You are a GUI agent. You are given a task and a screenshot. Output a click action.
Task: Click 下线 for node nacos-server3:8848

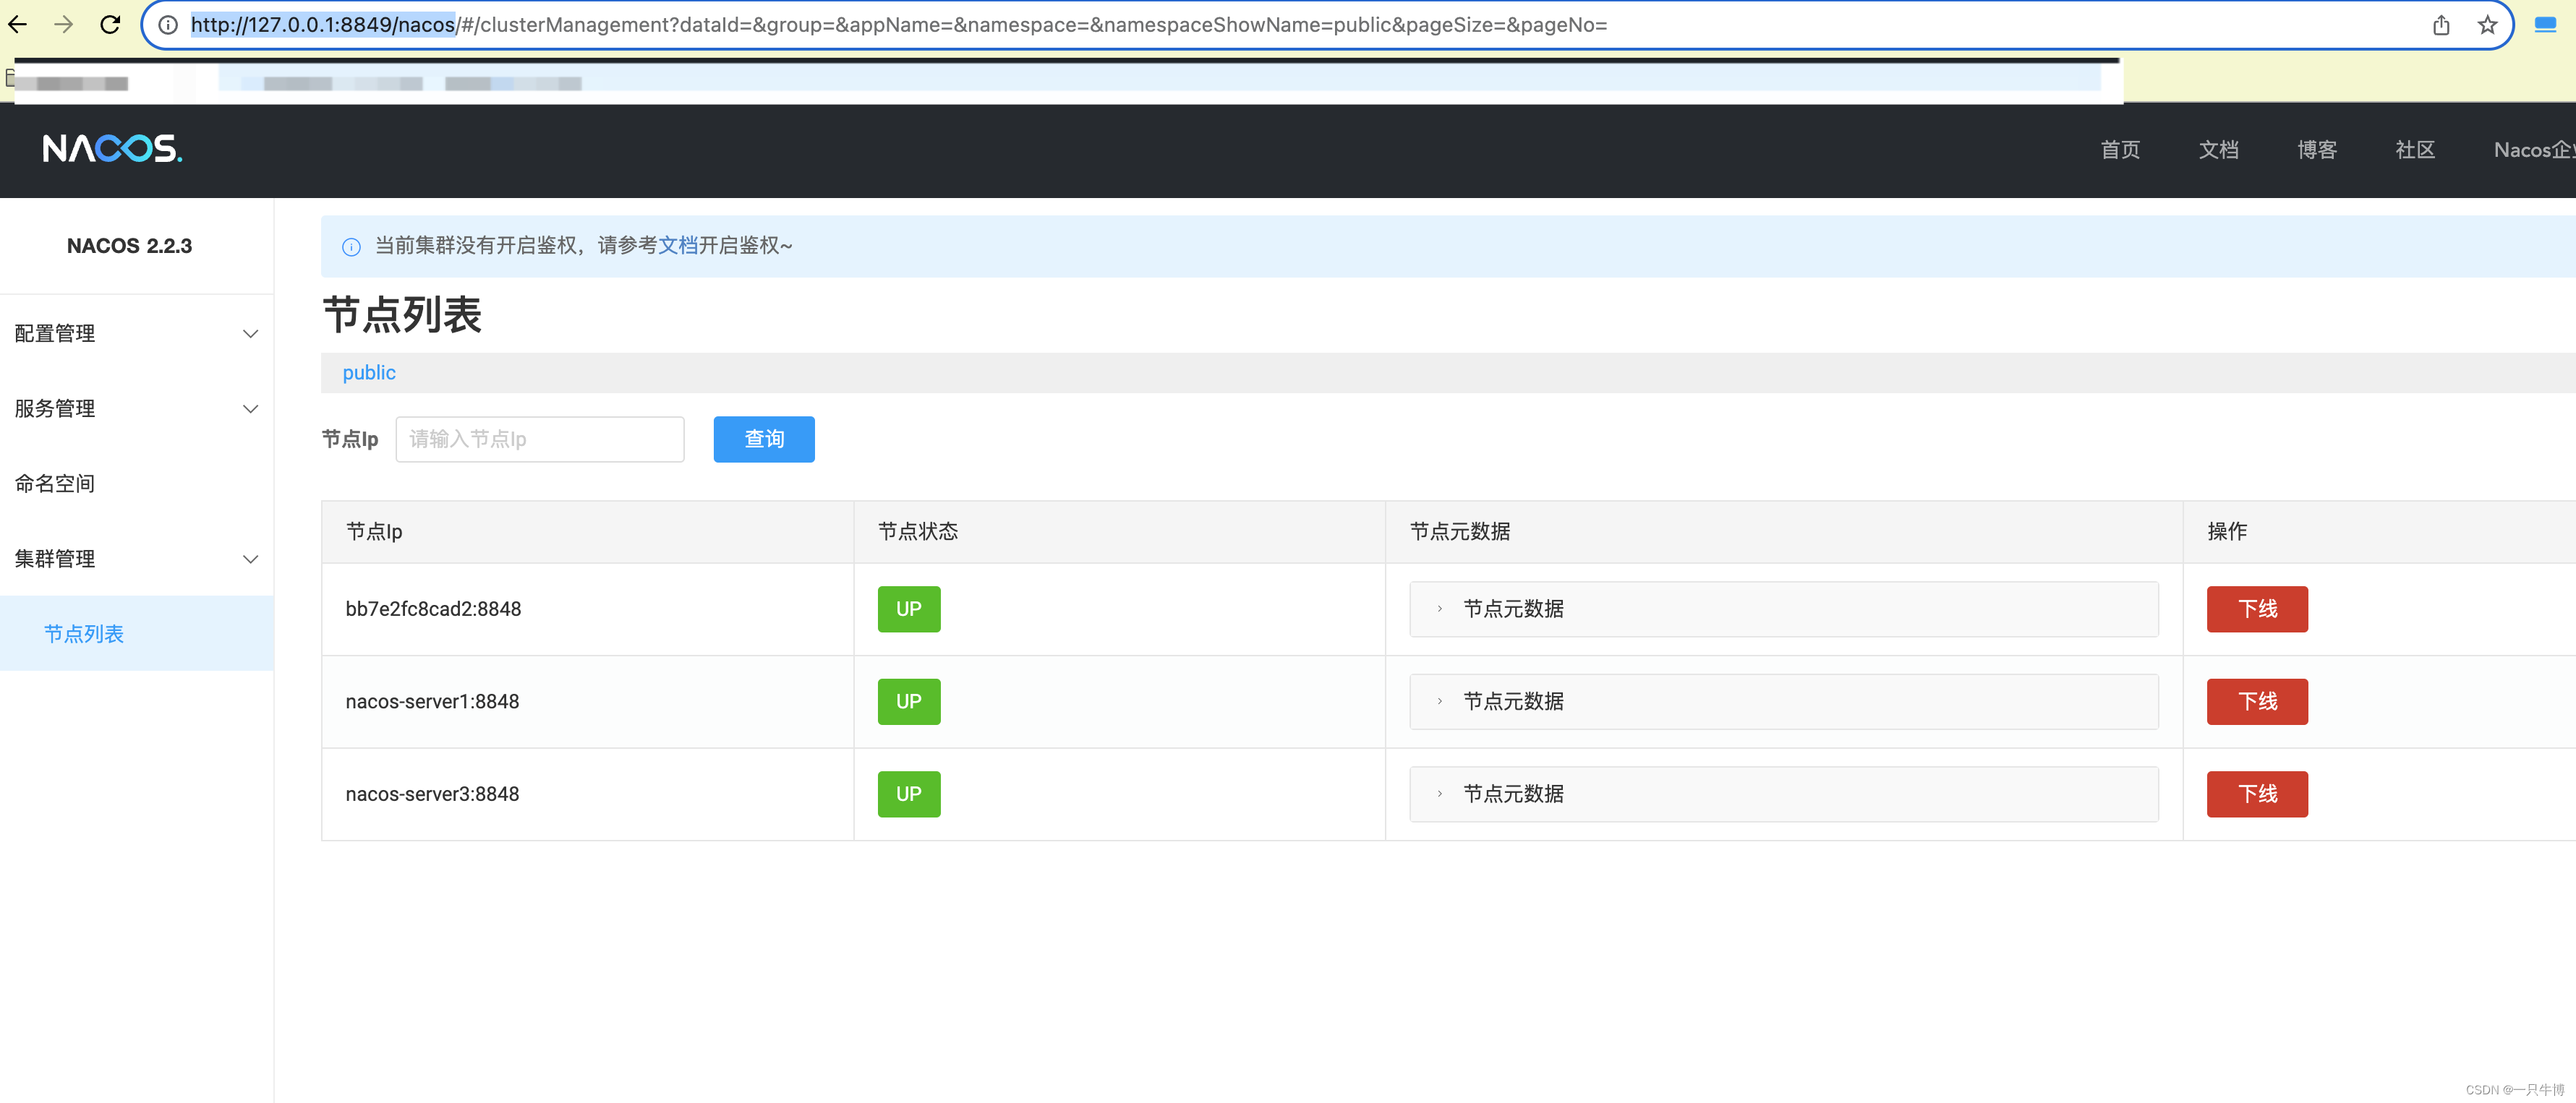pos(2257,794)
